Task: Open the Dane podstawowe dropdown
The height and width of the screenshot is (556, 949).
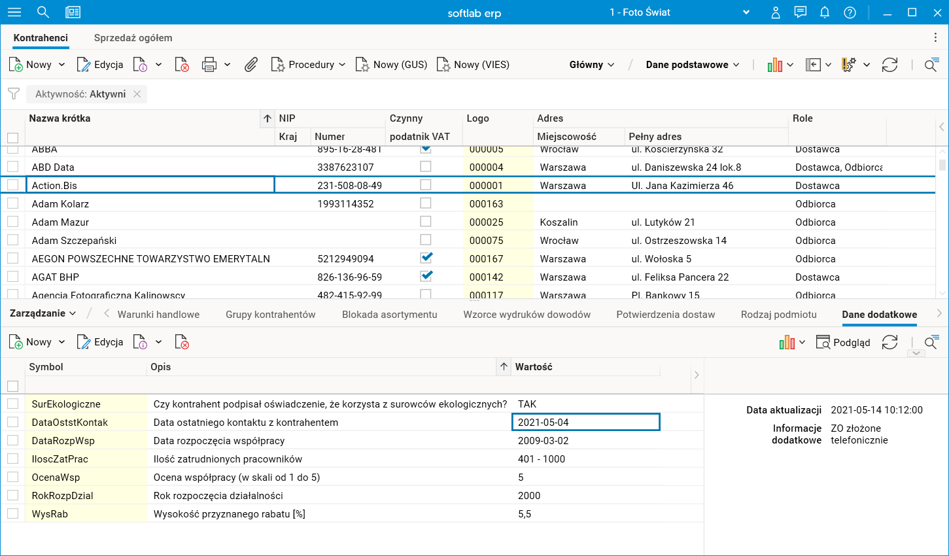Action: pyautogui.click(x=692, y=65)
